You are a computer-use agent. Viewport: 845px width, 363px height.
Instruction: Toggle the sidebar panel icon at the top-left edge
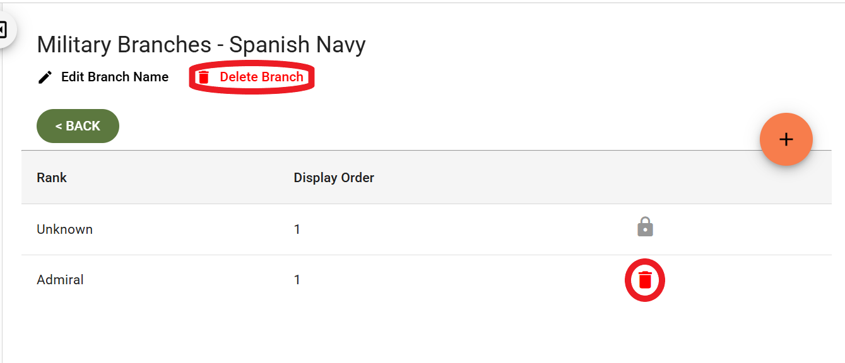(3, 29)
